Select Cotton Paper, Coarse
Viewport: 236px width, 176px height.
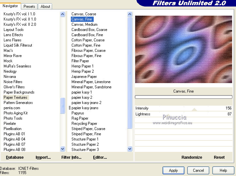pyautogui.click(x=88, y=40)
